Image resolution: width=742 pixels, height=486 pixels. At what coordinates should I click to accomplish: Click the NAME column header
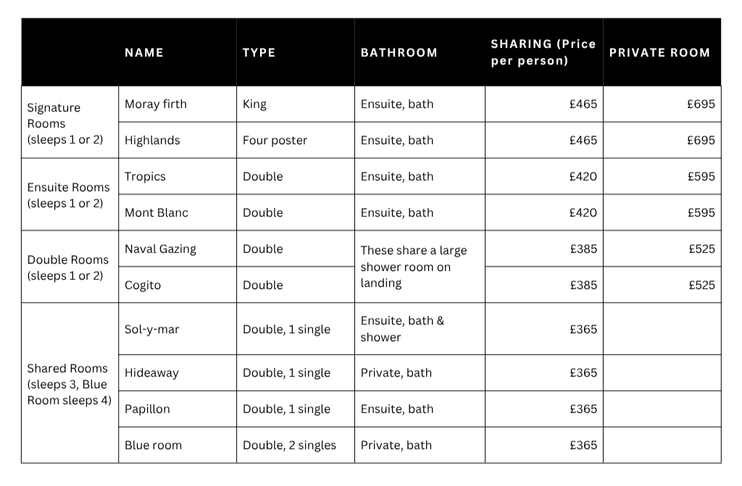[144, 53]
